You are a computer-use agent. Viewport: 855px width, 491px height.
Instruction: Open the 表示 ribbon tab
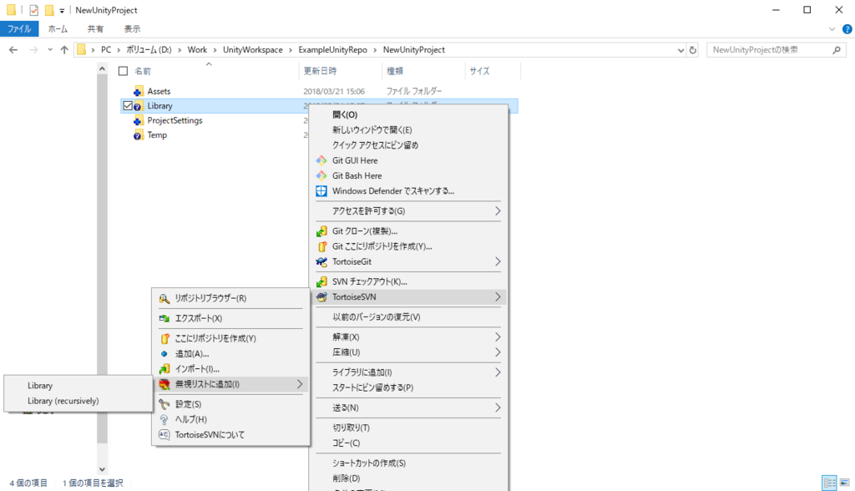[x=132, y=29]
